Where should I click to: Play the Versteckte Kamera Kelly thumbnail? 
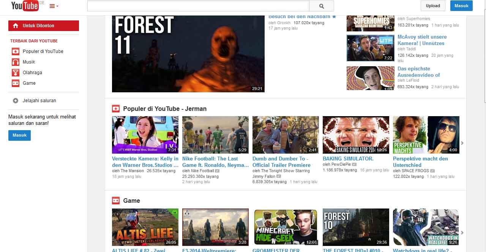click(145, 135)
